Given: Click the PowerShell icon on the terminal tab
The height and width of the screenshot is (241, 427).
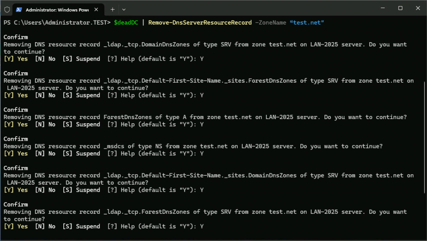Looking at the screenshot, I should tap(18, 9).
